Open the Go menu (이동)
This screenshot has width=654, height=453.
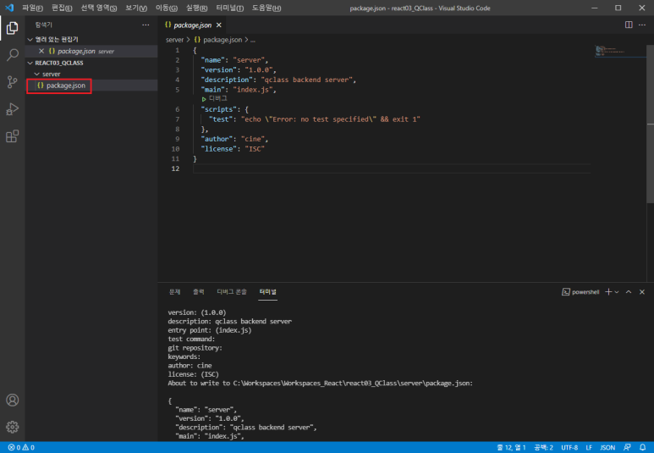pos(167,8)
